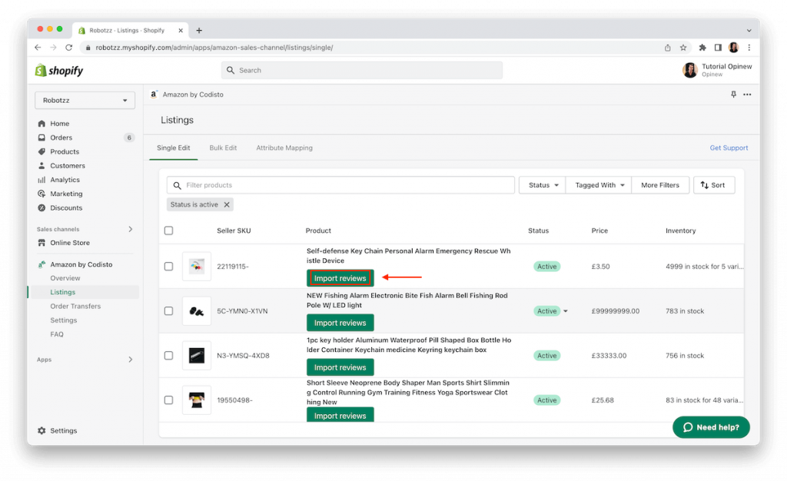Click the Marketing target icon

pyautogui.click(x=42, y=194)
